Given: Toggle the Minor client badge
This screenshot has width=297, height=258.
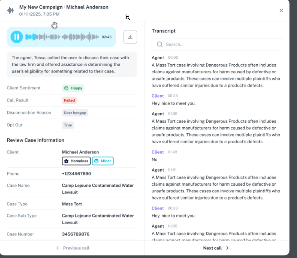Looking at the screenshot, I should pyautogui.click(x=102, y=161).
